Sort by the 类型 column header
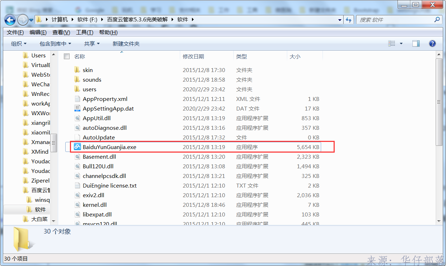This screenshot has height=266, width=446. (x=242, y=56)
